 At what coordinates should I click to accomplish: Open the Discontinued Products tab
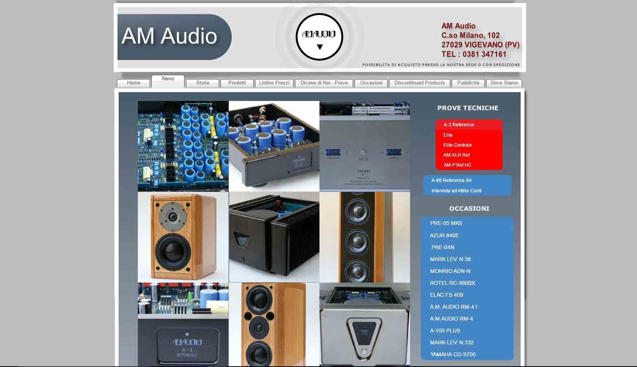click(419, 83)
